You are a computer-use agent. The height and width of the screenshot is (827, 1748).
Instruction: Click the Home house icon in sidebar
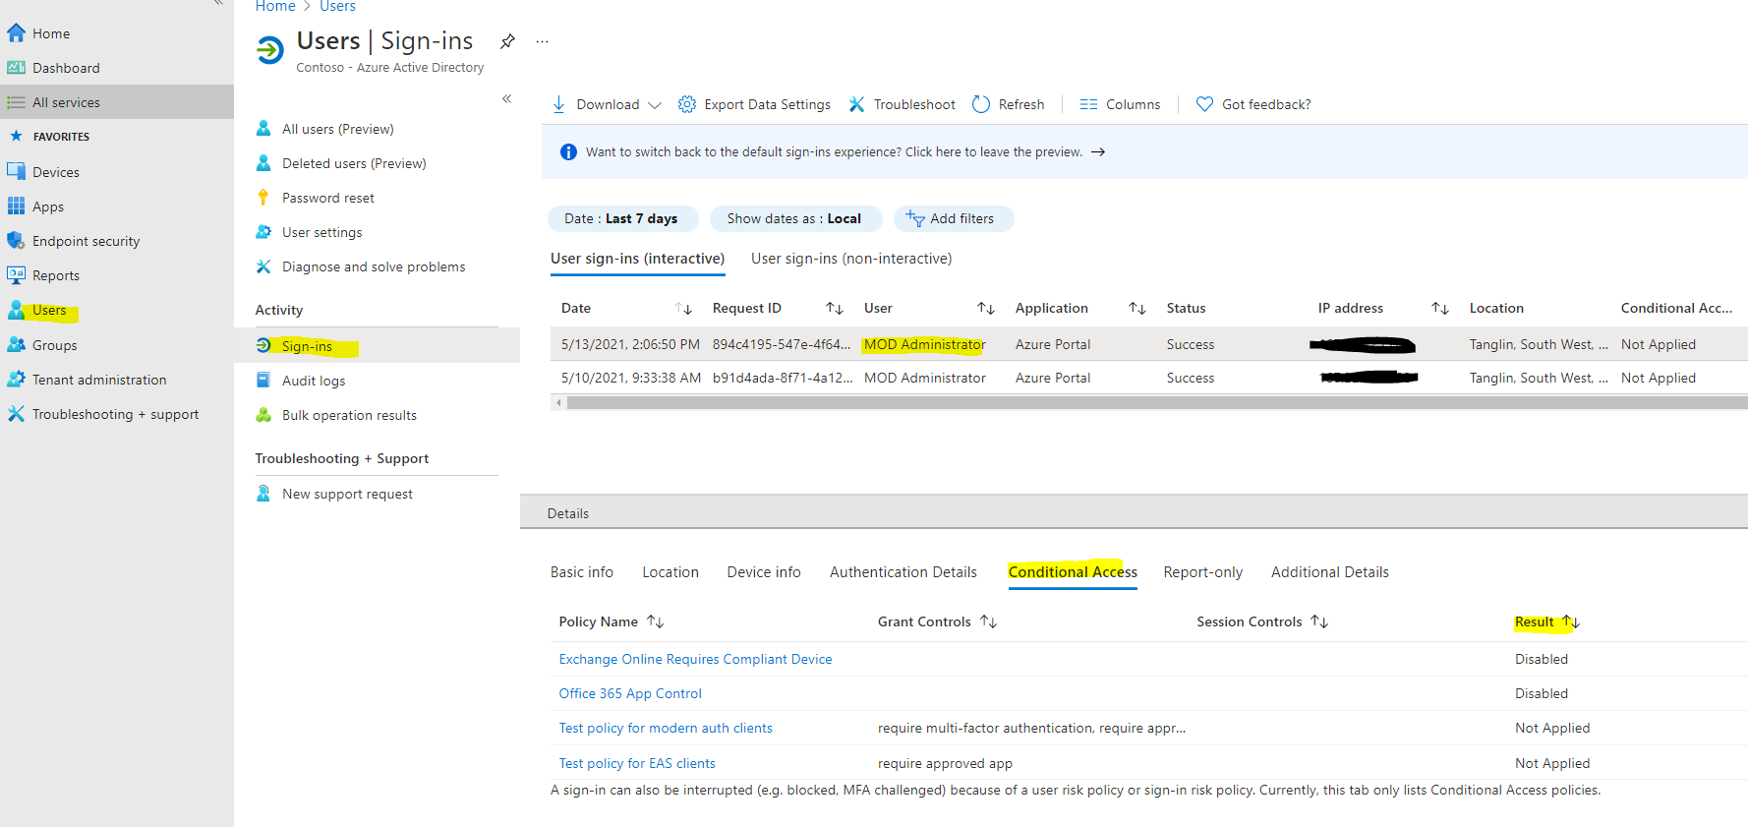[x=16, y=32]
